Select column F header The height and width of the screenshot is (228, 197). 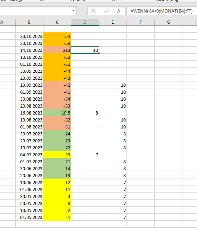140,22
